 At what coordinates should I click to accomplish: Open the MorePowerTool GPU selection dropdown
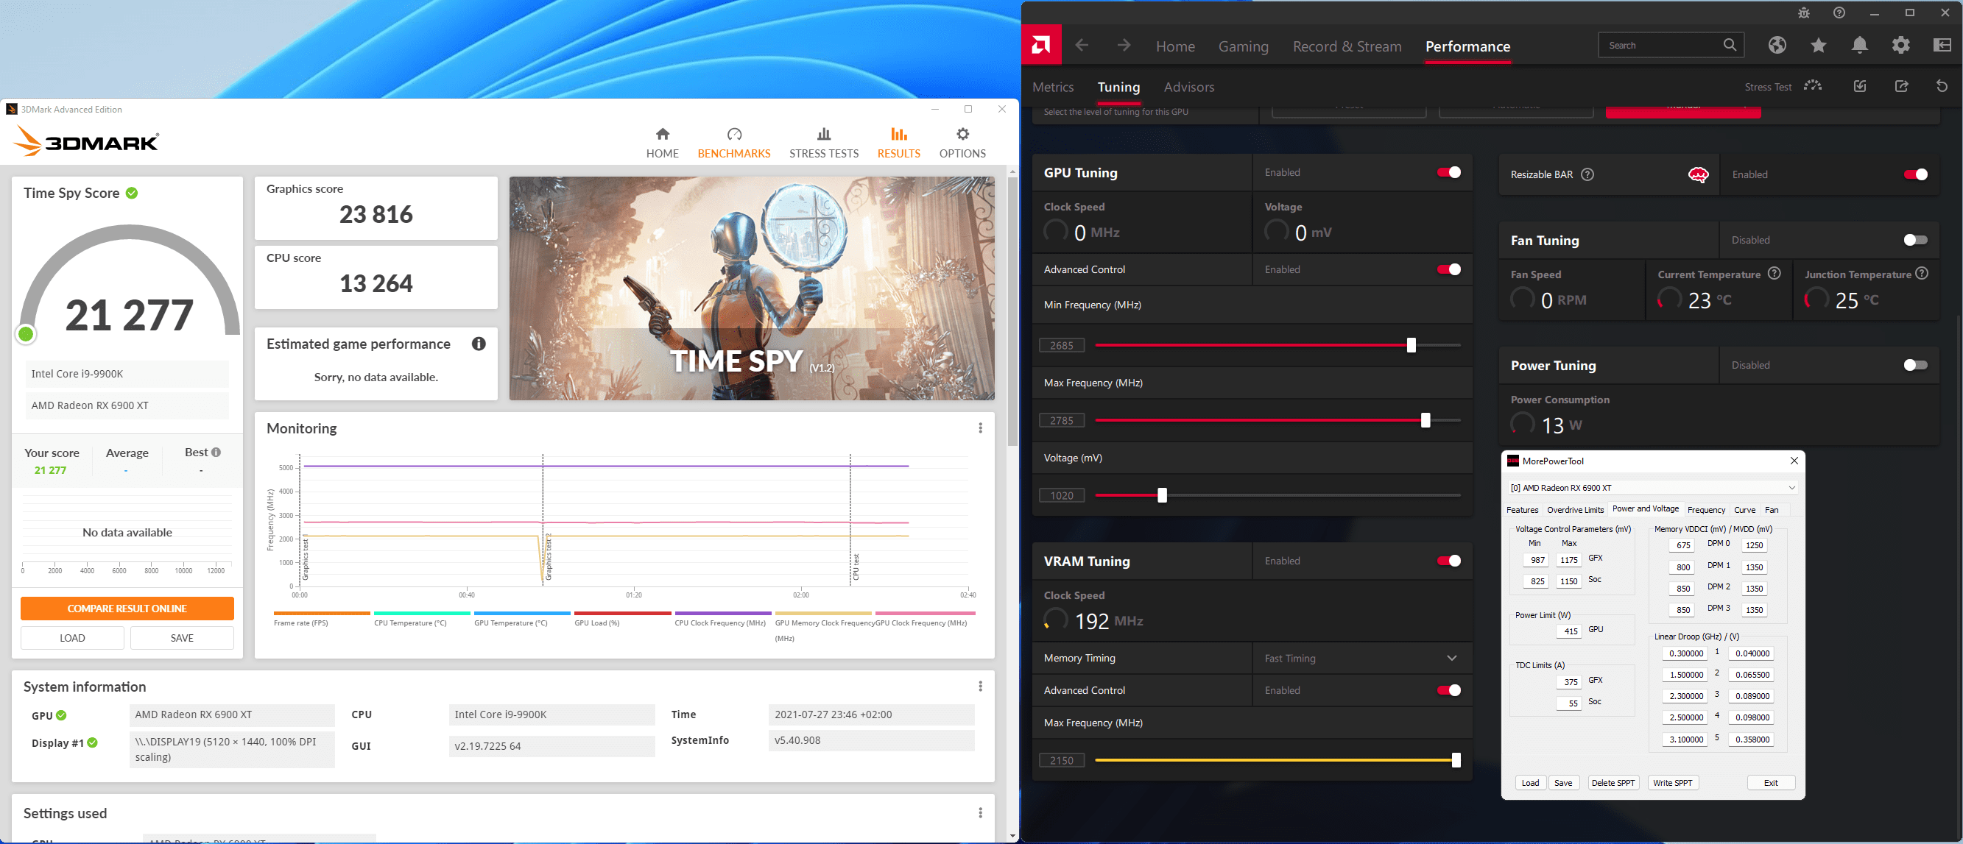coord(1791,489)
